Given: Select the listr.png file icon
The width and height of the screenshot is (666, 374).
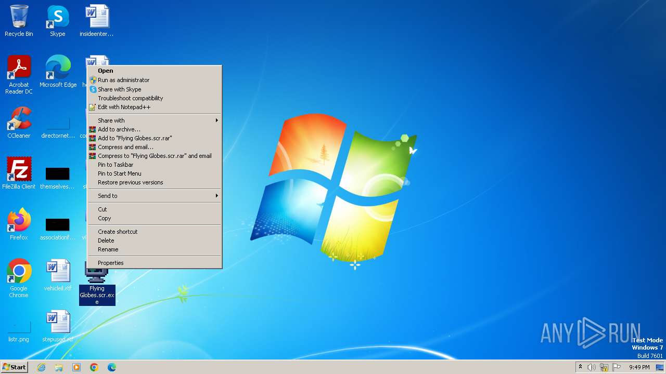Looking at the screenshot, I should point(19,331).
